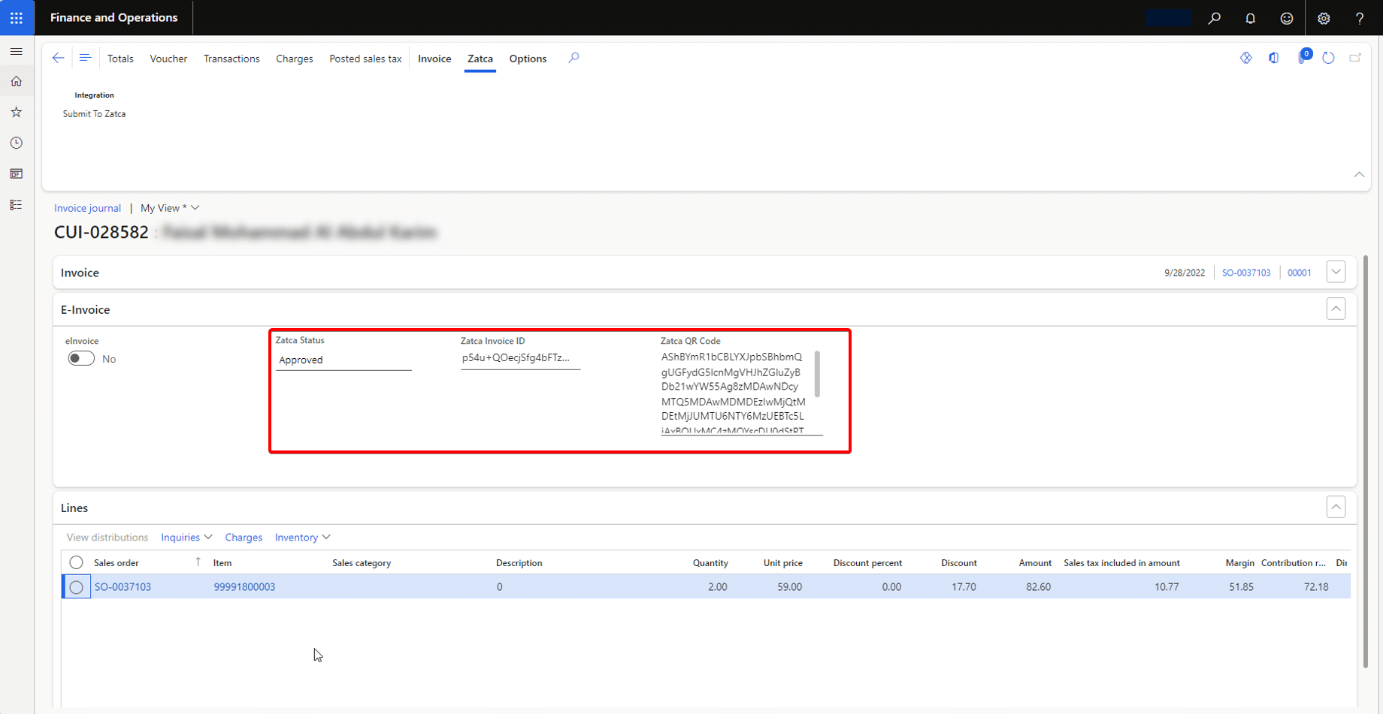Open the Posted sales tax tab

pyautogui.click(x=365, y=59)
